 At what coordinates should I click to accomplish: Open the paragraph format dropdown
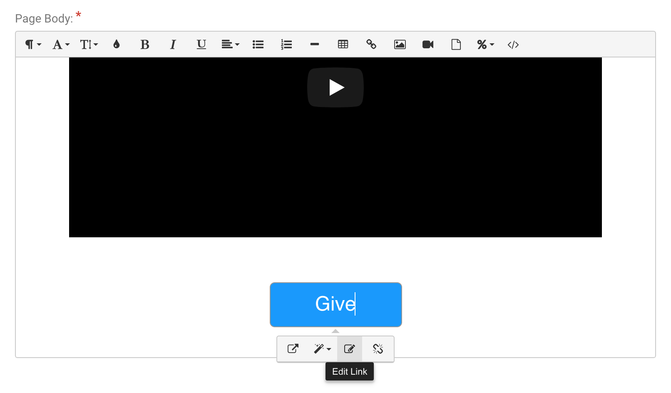click(33, 45)
